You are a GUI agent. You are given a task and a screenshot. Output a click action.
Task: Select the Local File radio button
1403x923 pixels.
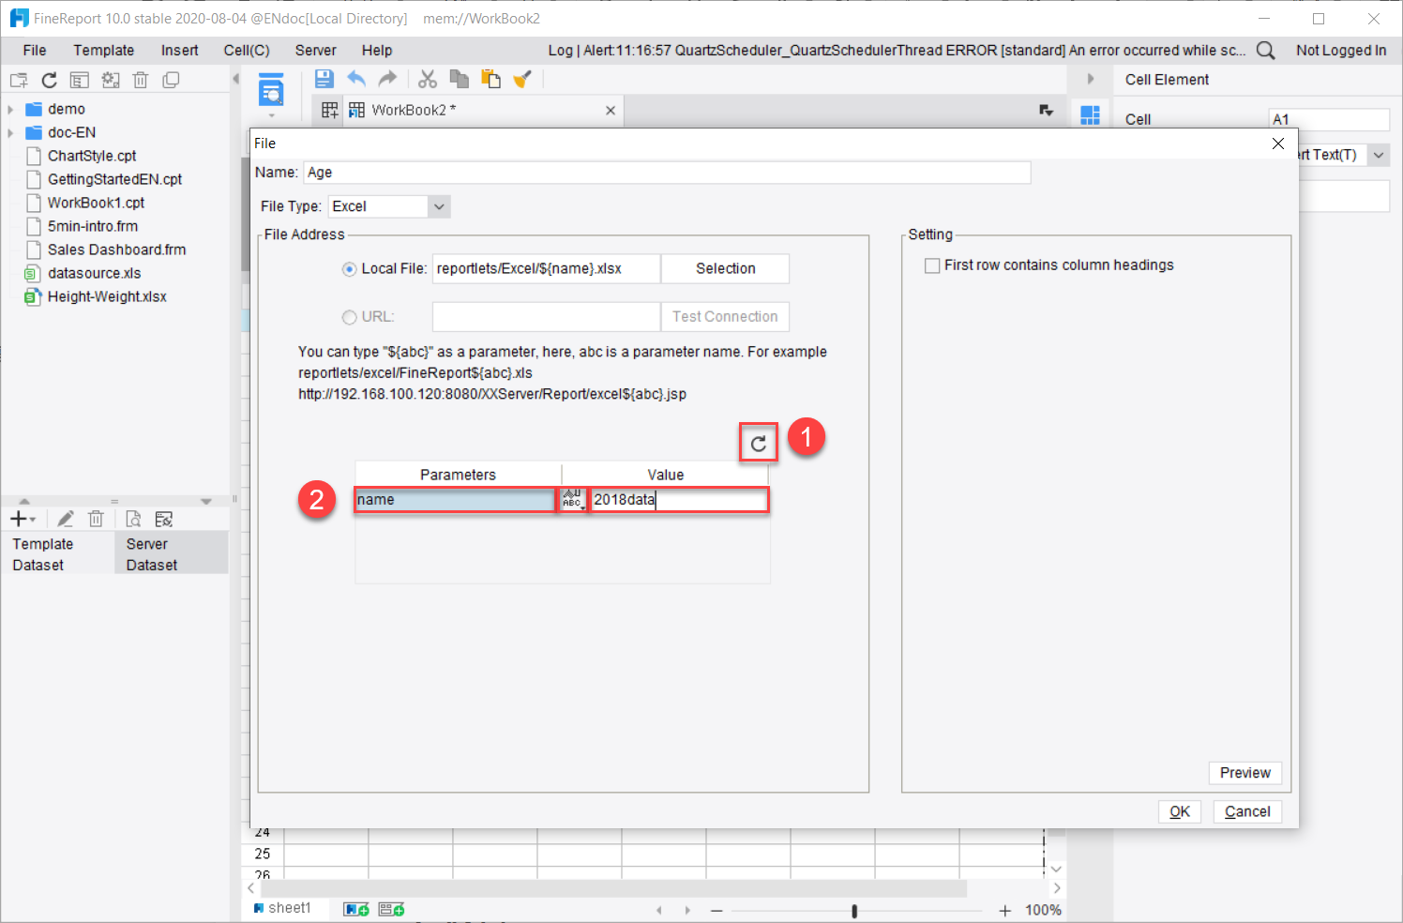(x=350, y=269)
